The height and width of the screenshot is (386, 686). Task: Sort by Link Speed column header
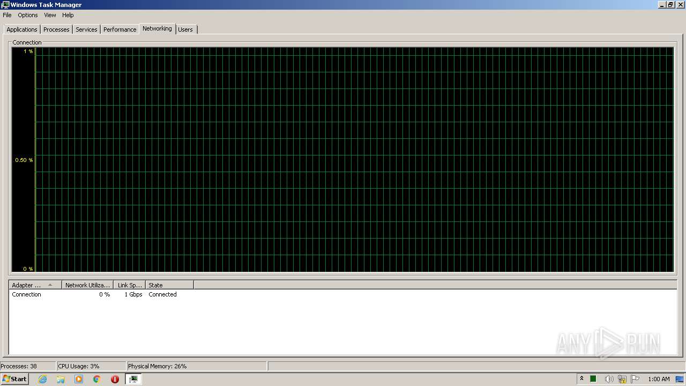coord(129,285)
